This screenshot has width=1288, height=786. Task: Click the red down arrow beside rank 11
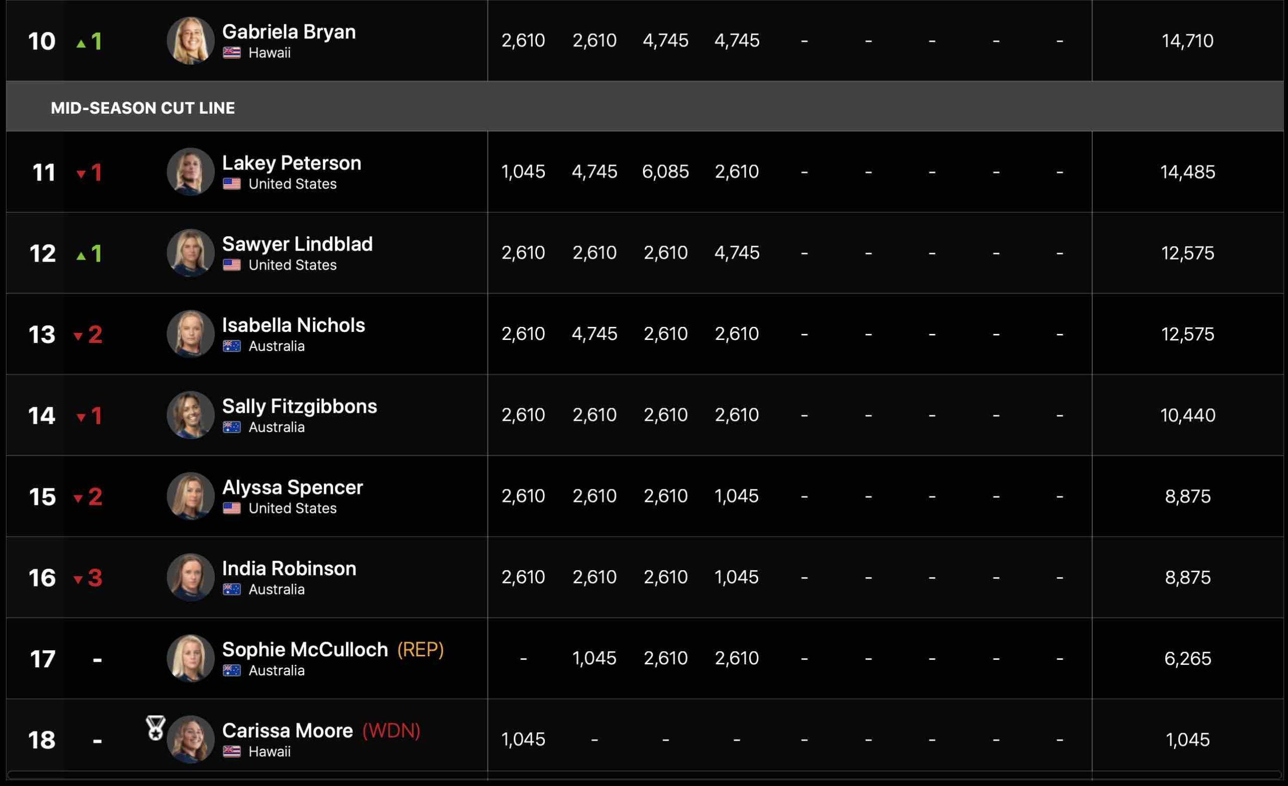pos(81,174)
